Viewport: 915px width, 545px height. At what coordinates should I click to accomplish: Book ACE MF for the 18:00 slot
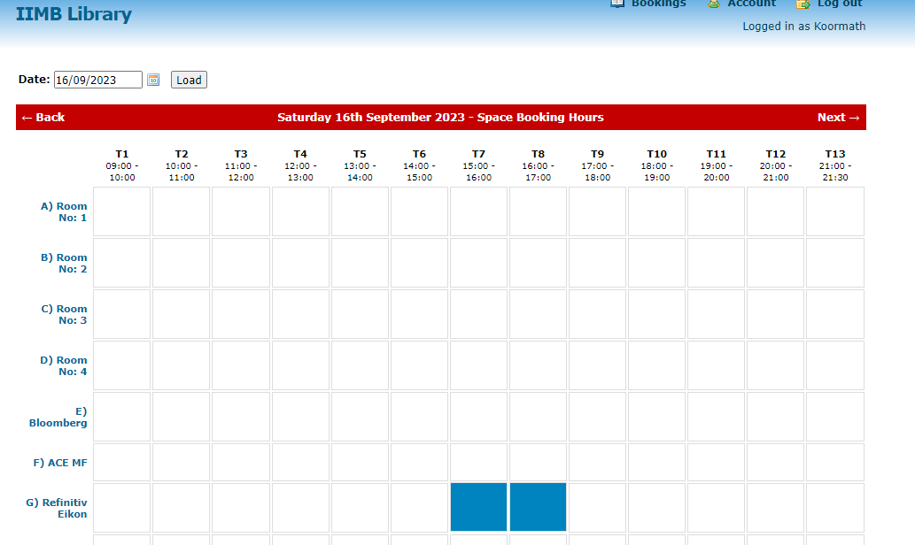[x=656, y=462]
